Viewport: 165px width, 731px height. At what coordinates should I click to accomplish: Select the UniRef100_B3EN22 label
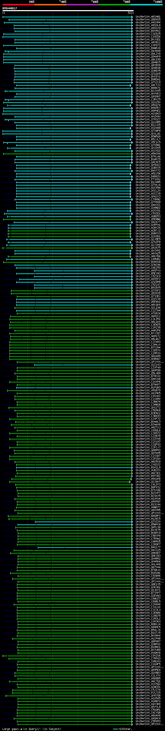point(148,413)
